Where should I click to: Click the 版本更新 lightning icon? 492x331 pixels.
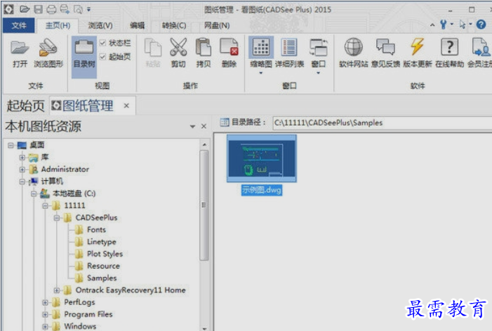[x=418, y=47]
